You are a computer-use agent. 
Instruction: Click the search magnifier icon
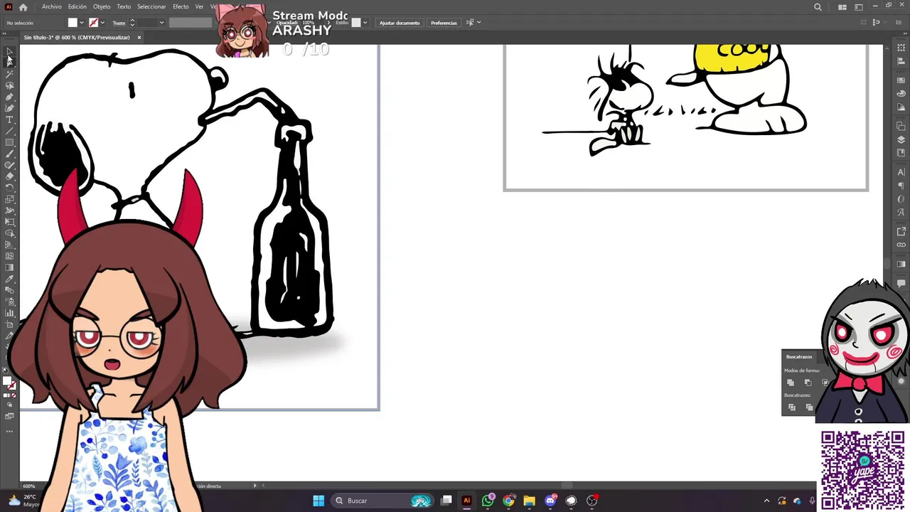(818, 7)
